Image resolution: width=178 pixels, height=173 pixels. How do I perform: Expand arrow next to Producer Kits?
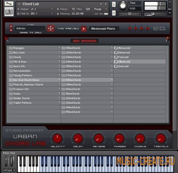point(59,89)
